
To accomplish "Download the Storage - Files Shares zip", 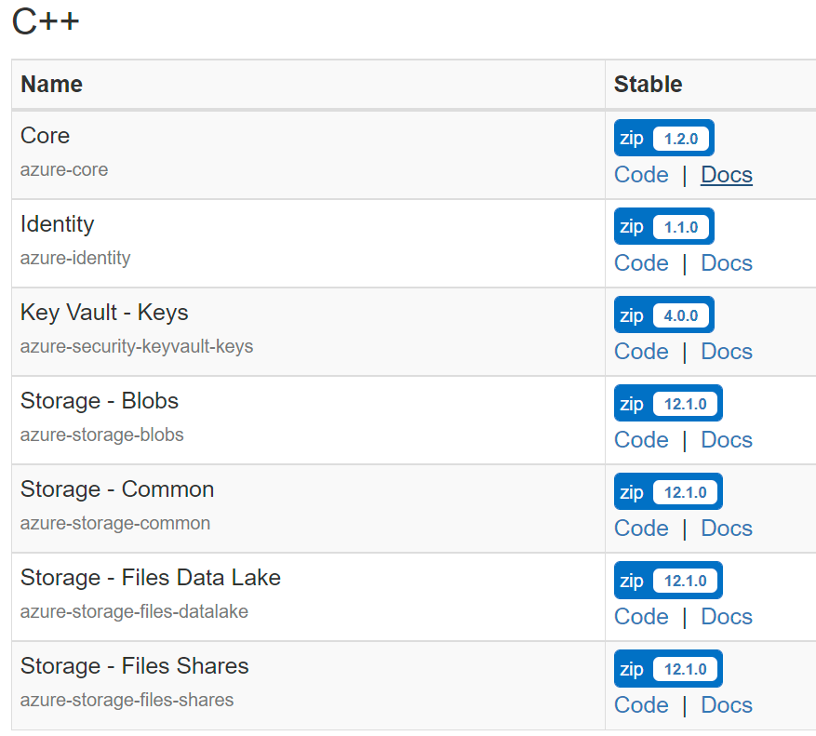I will click(x=667, y=668).
